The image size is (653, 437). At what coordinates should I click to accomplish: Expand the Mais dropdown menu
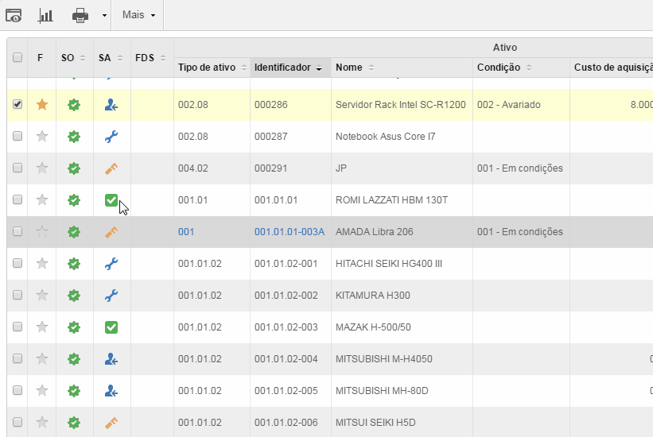coord(138,15)
